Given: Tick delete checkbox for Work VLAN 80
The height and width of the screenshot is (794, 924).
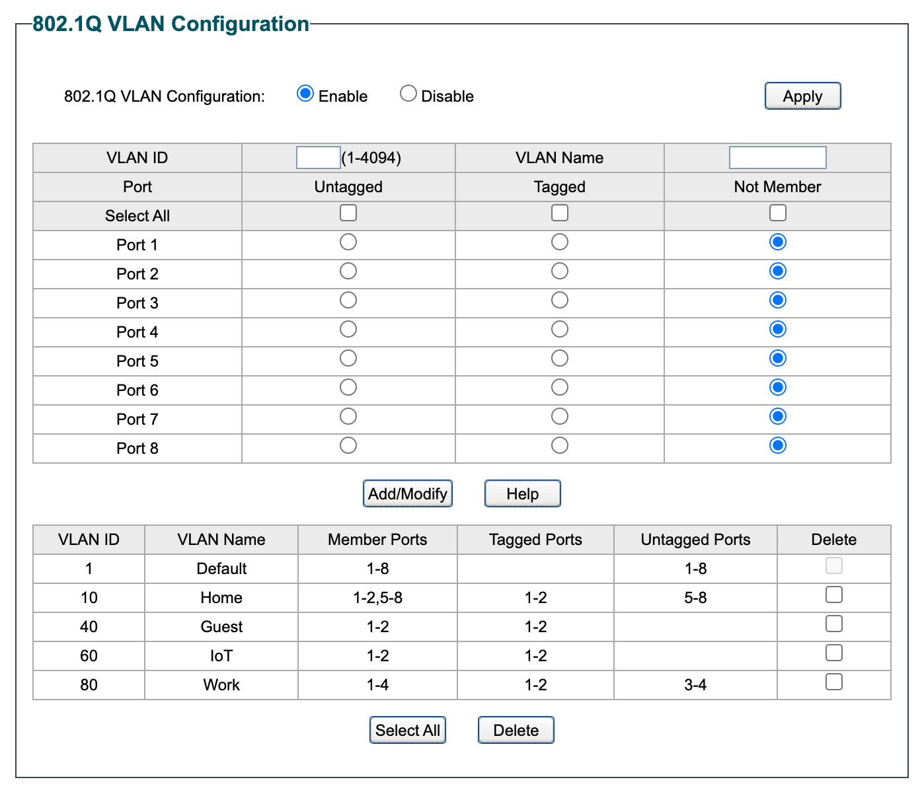Looking at the screenshot, I should click(x=834, y=682).
